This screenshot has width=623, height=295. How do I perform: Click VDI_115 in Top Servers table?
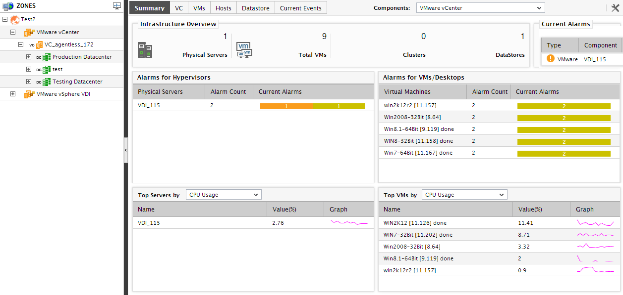pyautogui.click(x=149, y=223)
